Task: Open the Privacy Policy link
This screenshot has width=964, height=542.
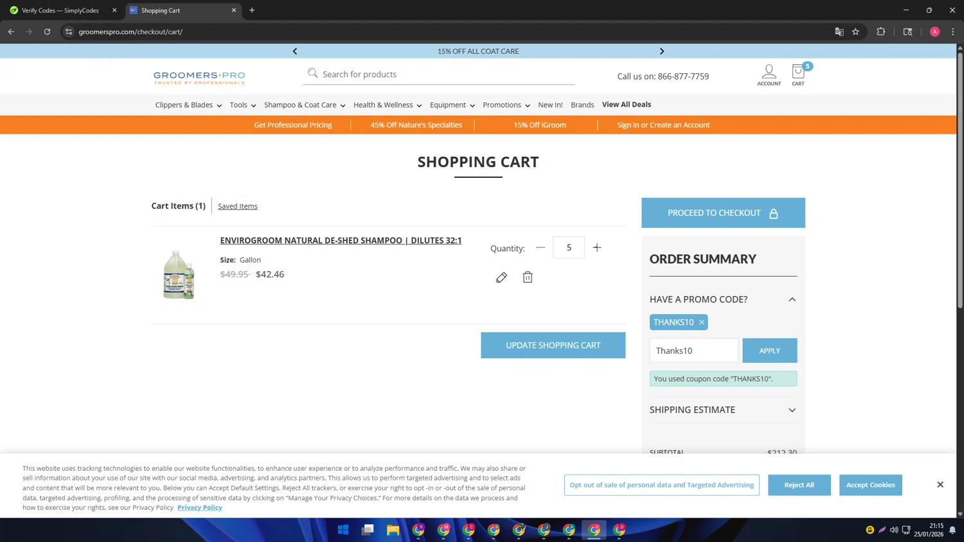Action: pyautogui.click(x=200, y=507)
